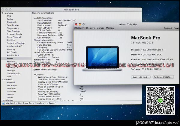Image resolution: width=180 pixels, height=126 pixels.
Task: Select FireWire in sidebar
Action: click(x=11, y=40)
